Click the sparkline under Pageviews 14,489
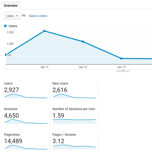 point(26,147)
